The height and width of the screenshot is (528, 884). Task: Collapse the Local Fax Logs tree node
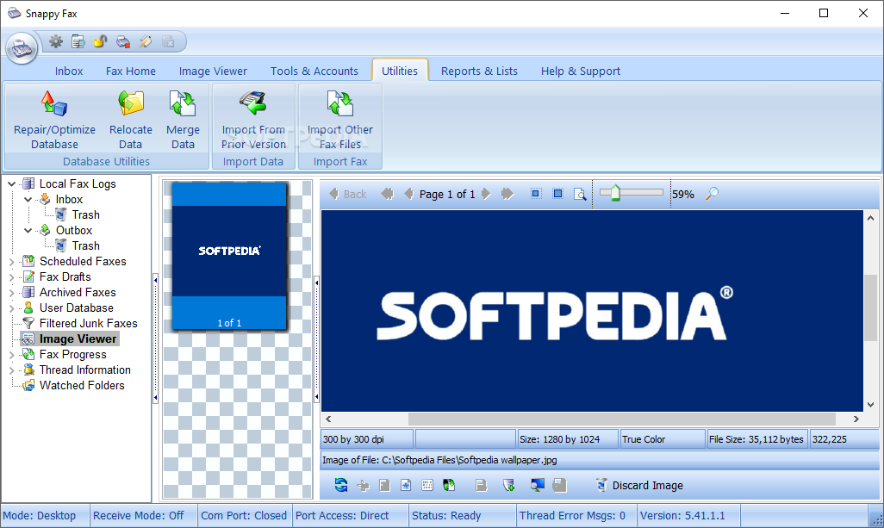[11, 183]
